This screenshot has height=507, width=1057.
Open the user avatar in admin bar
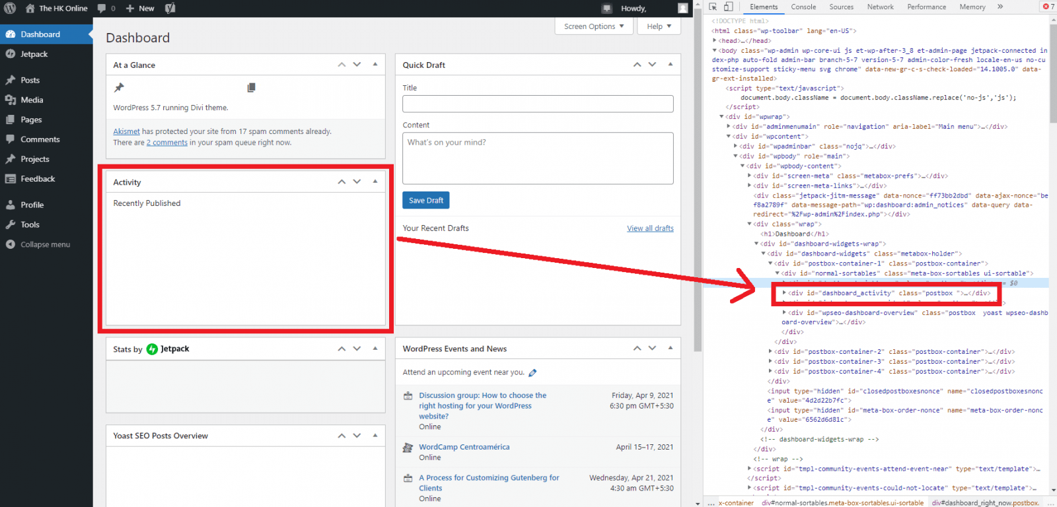click(x=682, y=9)
